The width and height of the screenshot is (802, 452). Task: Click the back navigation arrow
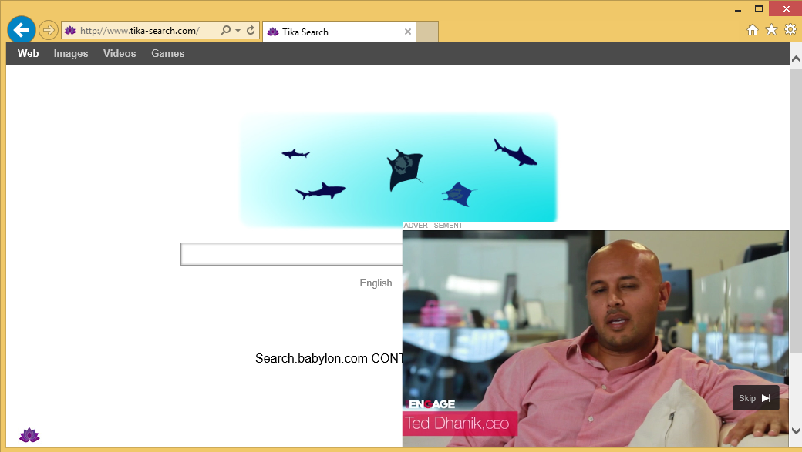(x=21, y=29)
